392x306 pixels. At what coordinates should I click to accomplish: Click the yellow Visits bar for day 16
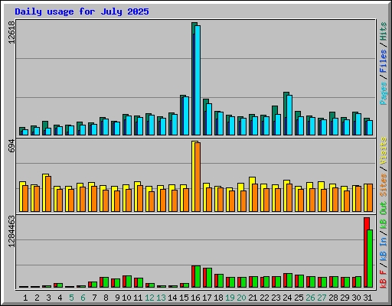pos(193,176)
